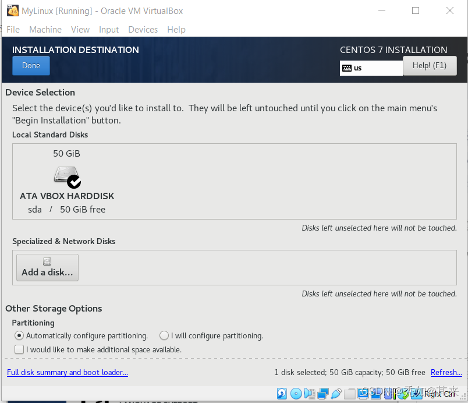
Task: Click Add a disk... button
Action: tap(48, 267)
